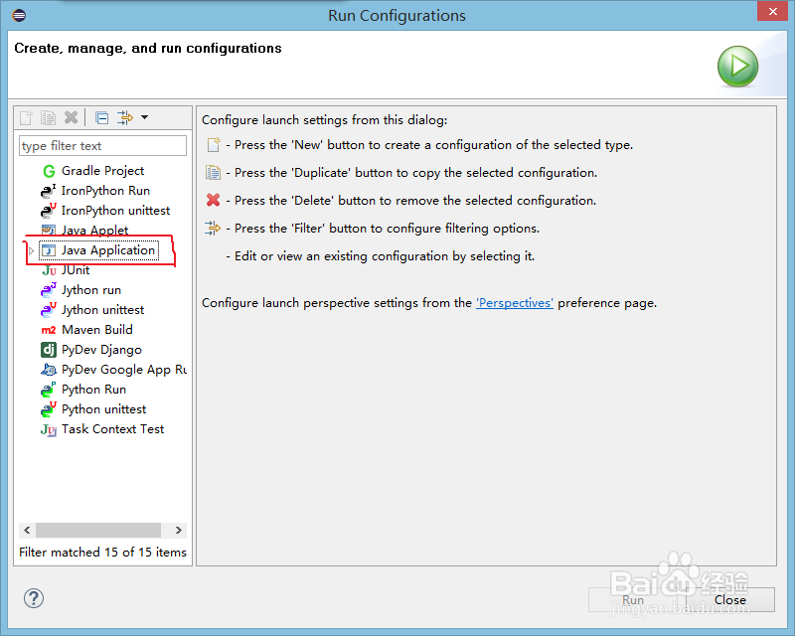This screenshot has width=795, height=636.
Task: Select the Java Application icon
Action: 48,250
